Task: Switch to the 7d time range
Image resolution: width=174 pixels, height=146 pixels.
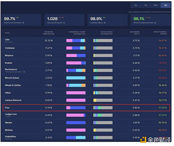Action: pos(146,5)
